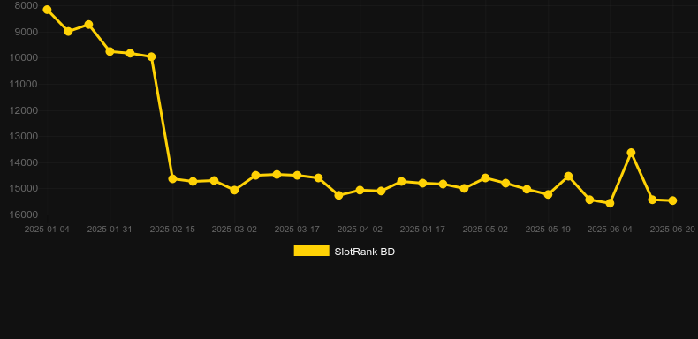Toggle the SlotRank BD legend label

(x=364, y=252)
